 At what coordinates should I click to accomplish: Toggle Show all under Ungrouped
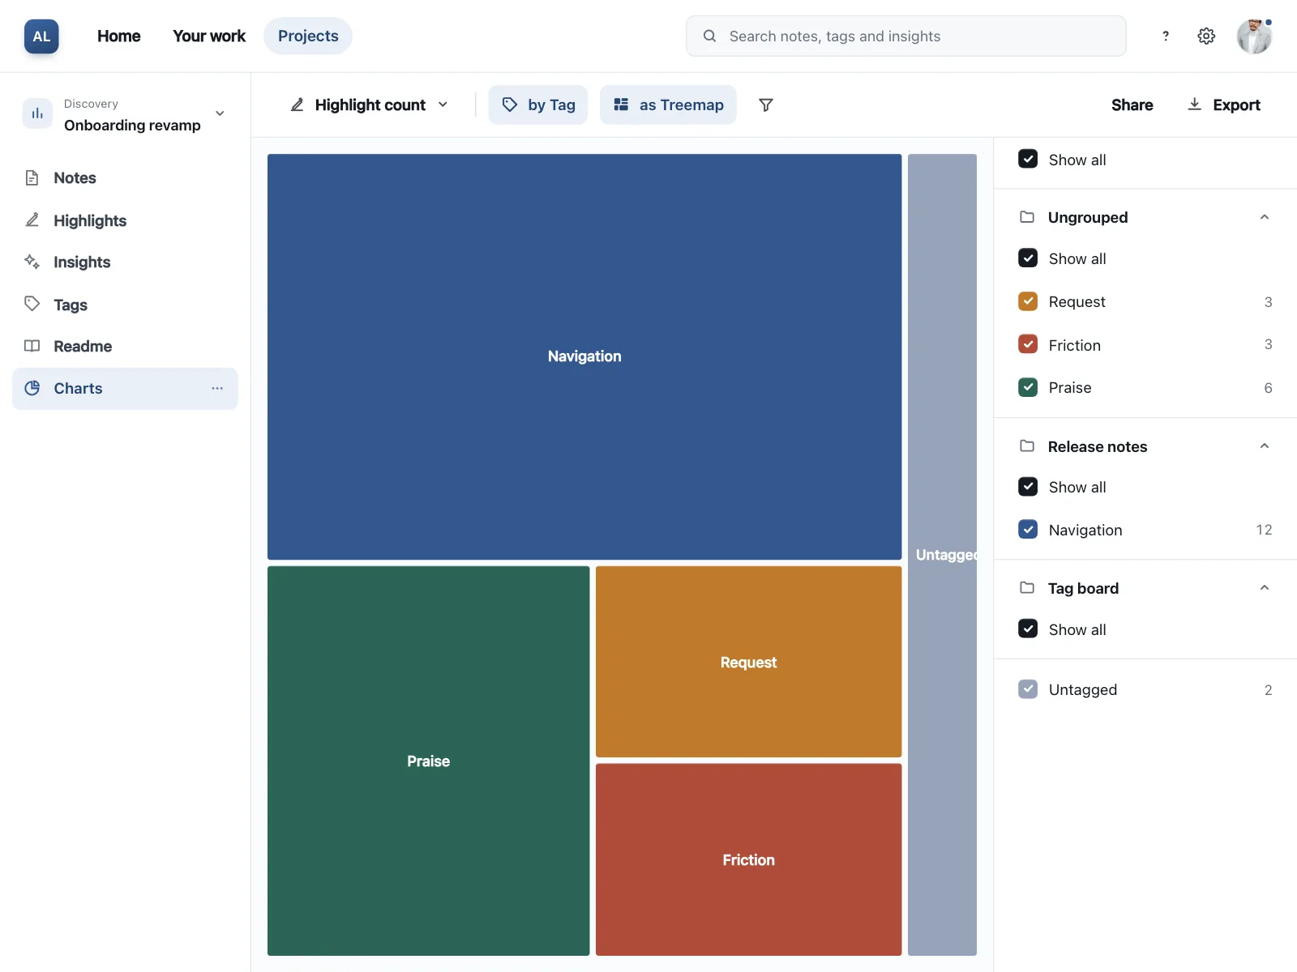tap(1028, 258)
